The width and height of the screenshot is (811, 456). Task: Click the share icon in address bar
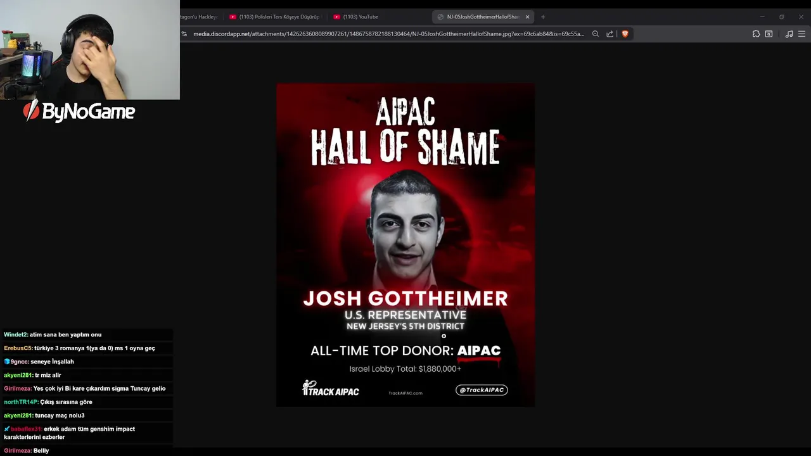(x=610, y=34)
